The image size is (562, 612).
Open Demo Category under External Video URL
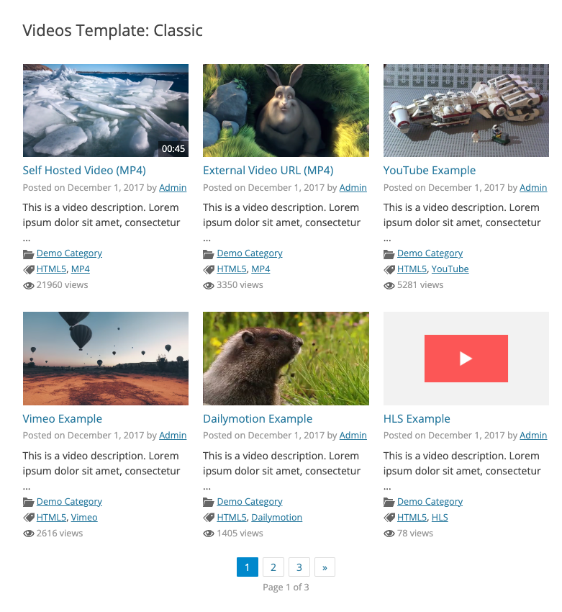pyautogui.click(x=250, y=253)
